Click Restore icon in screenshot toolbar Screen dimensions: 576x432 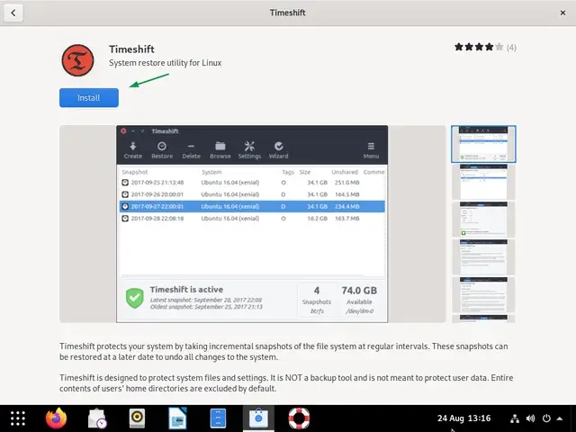(162, 150)
